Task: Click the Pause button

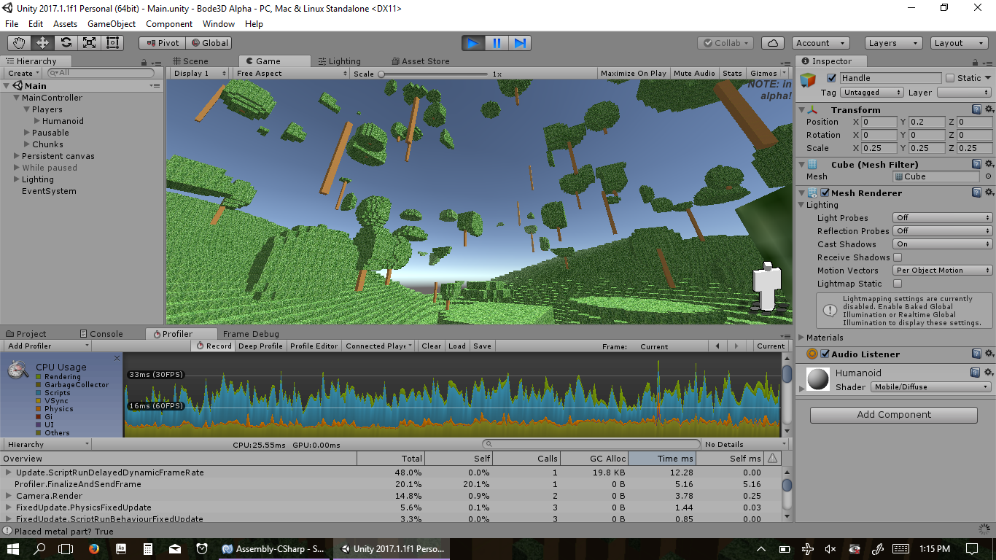Action: point(497,43)
